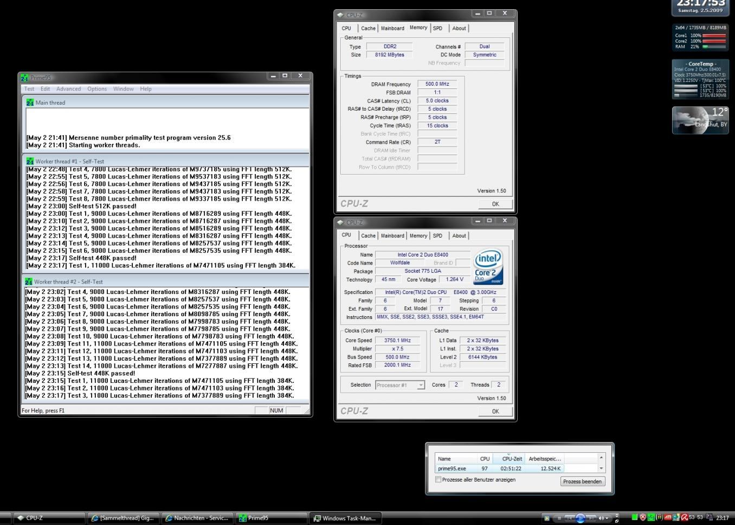Open the Windows Task-Manager taskbar button
Viewport: 735px width, 525px height.
point(346,518)
